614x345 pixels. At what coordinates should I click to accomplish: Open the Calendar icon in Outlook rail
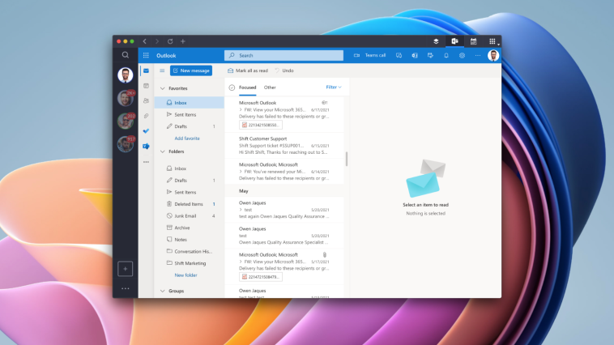[146, 86]
